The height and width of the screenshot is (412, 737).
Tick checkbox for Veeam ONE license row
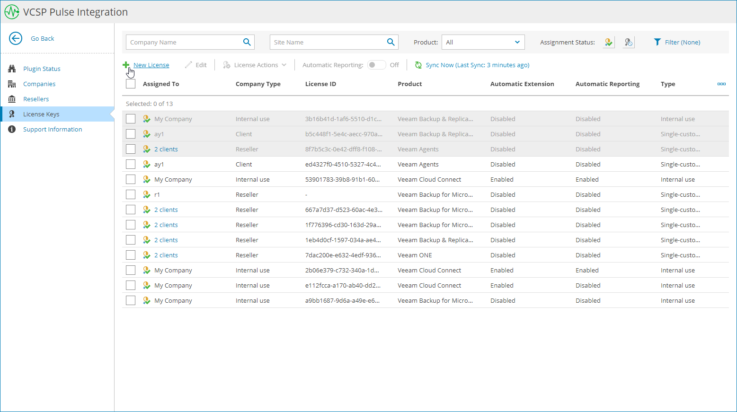(131, 255)
